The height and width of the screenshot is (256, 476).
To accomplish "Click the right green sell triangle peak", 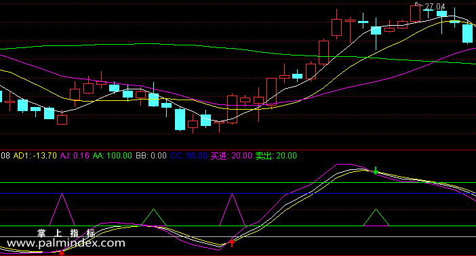I will pyautogui.click(x=376, y=209).
